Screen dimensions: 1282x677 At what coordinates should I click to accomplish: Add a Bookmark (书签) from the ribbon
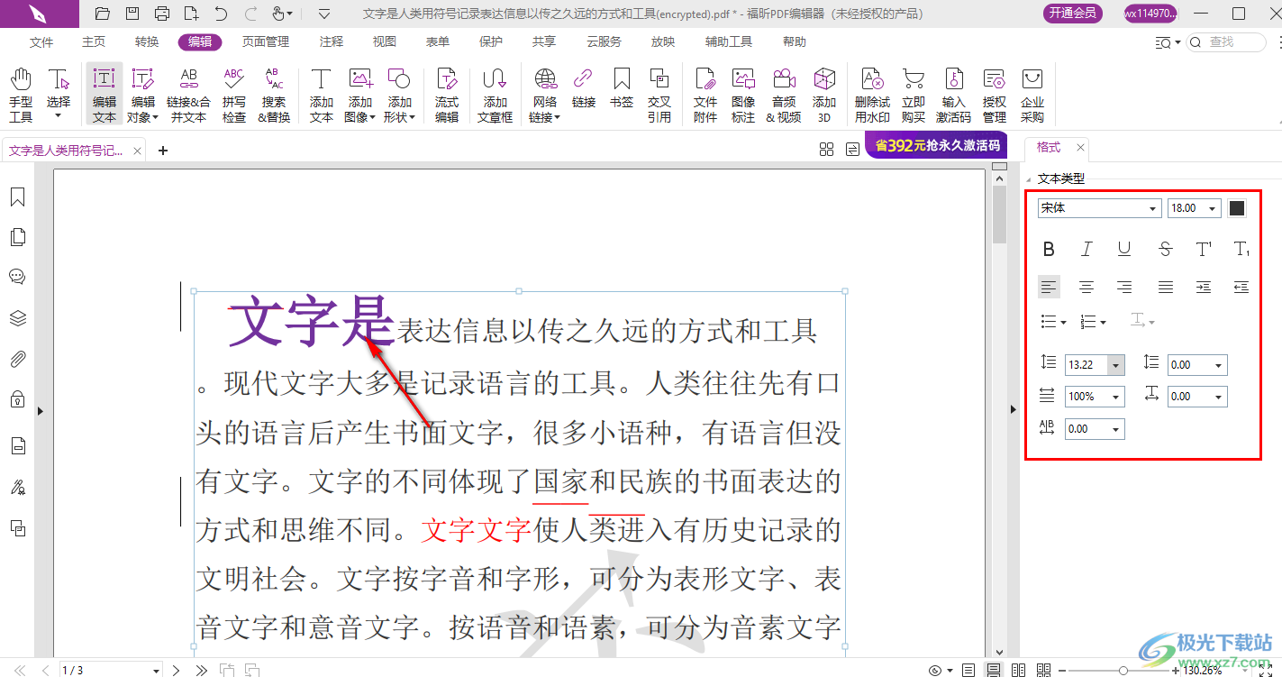coord(622,87)
